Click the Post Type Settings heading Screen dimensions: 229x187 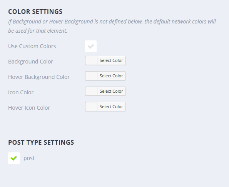[41, 142]
